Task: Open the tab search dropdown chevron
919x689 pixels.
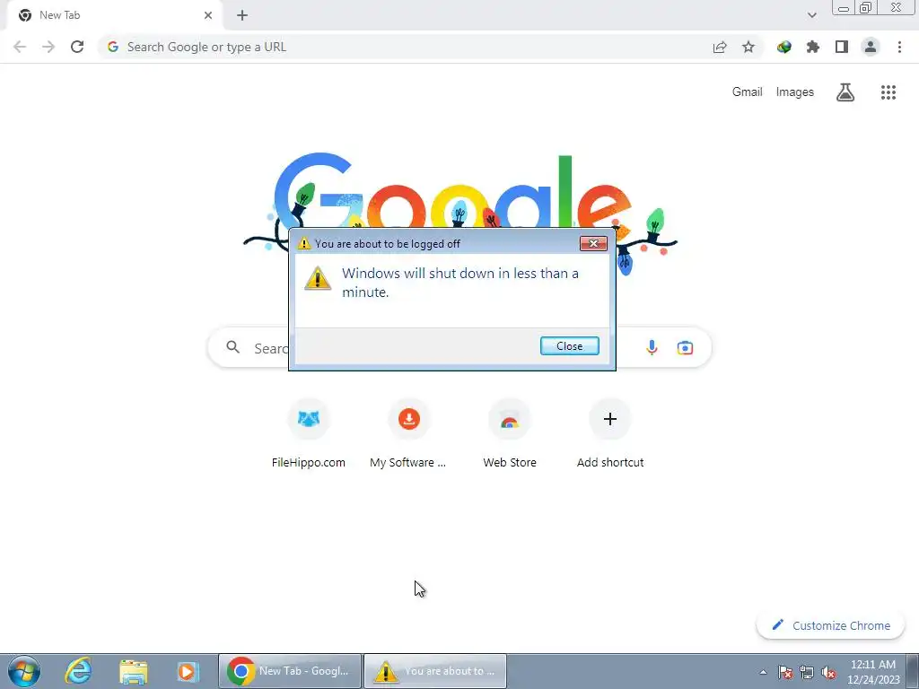Action: coord(811,15)
